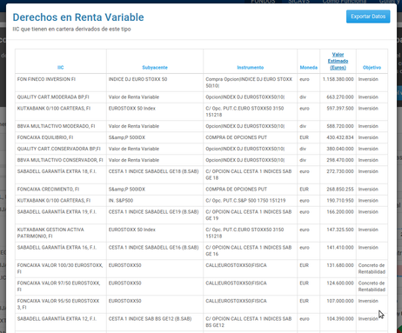Sort table by Moneda column header

click(309, 68)
